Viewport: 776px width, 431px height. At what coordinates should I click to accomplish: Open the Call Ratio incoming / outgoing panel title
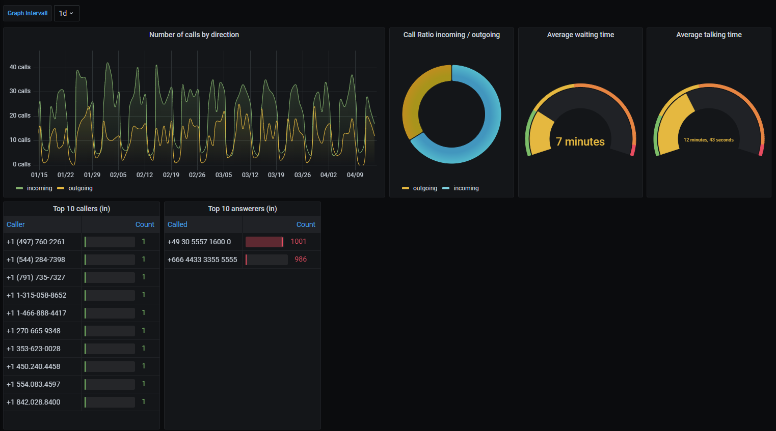point(451,35)
